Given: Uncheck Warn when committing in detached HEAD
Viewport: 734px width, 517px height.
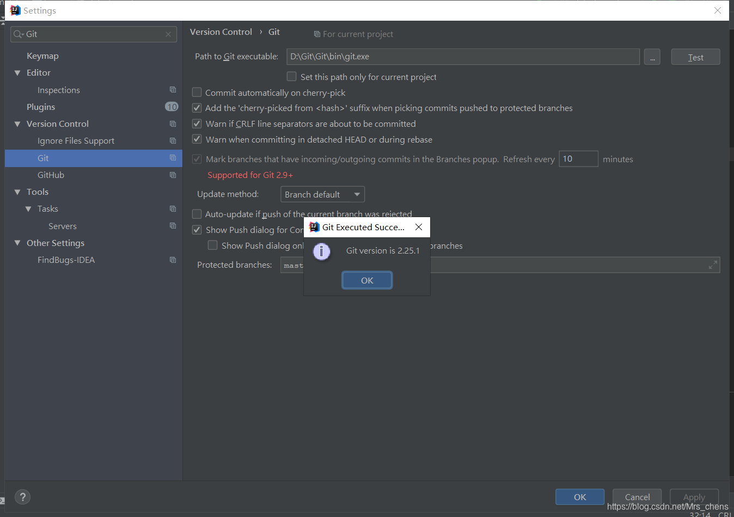Looking at the screenshot, I should click(197, 139).
